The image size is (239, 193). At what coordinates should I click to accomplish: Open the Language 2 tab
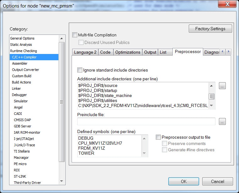[x=85, y=52]
